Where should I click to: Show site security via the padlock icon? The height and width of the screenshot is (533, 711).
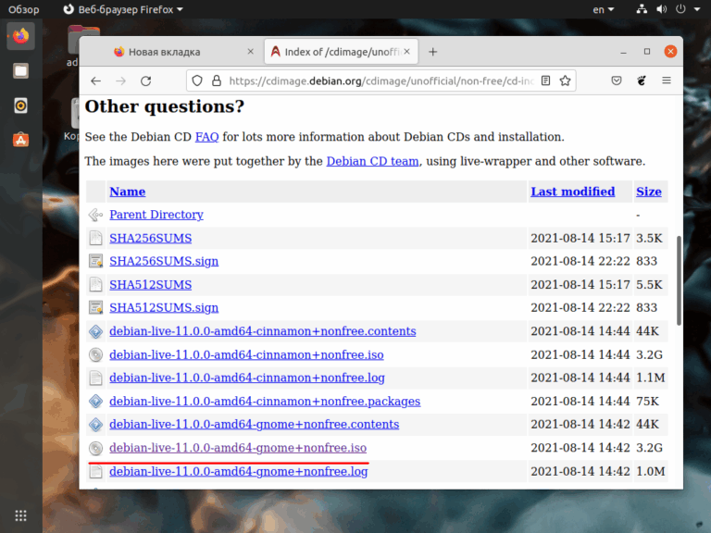click(217, 81)
